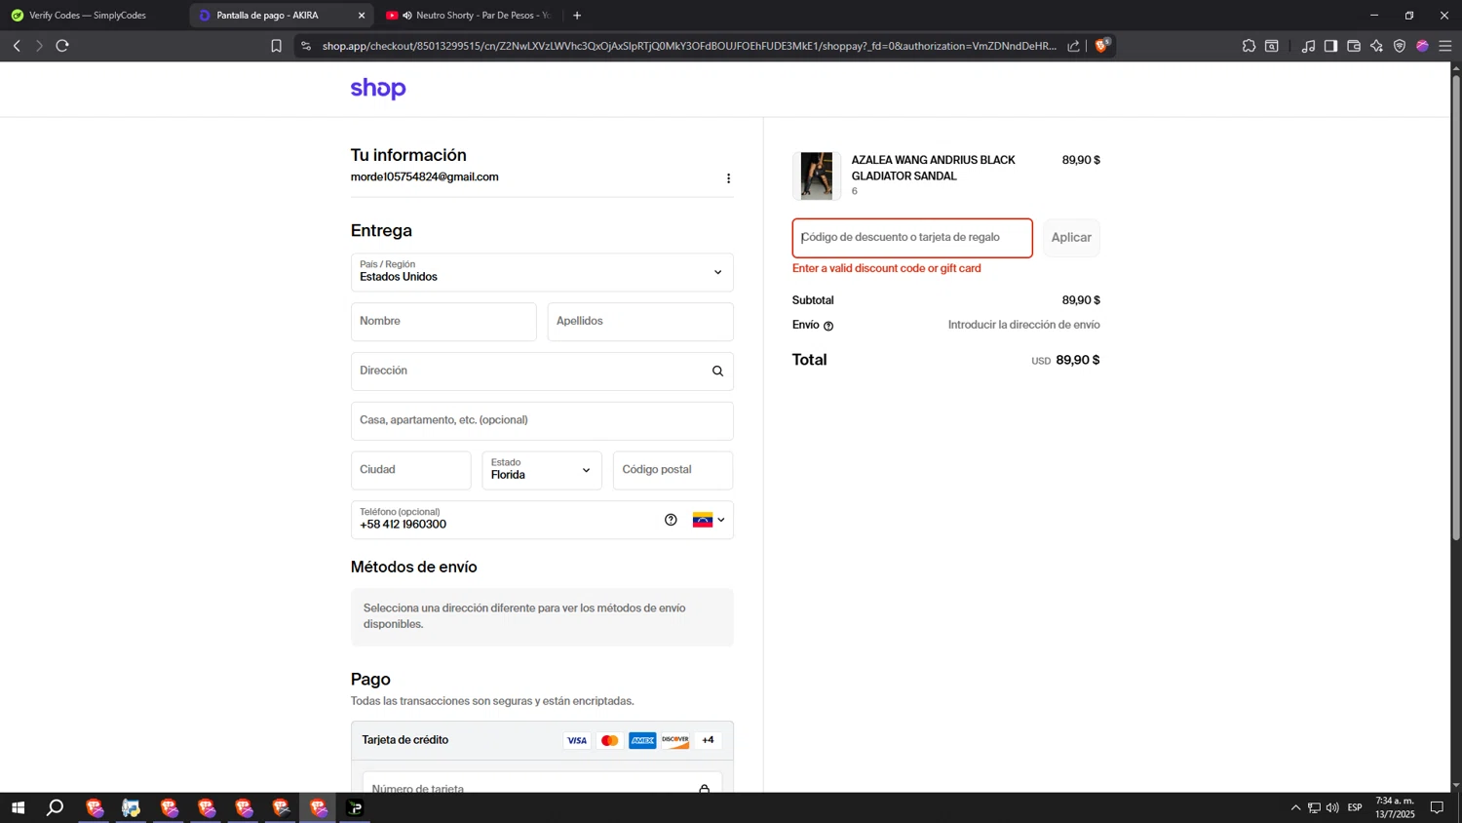Open Windows taskbar search
1462x823 pixels.
[56, 807]
